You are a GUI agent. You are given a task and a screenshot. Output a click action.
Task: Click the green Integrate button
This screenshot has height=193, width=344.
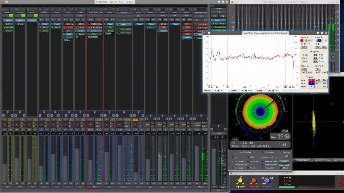[284, 165]
